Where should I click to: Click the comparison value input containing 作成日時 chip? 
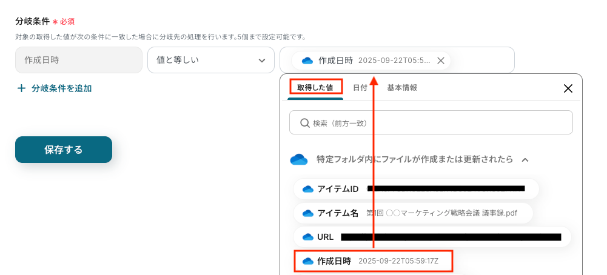click(x=397, y=60)
